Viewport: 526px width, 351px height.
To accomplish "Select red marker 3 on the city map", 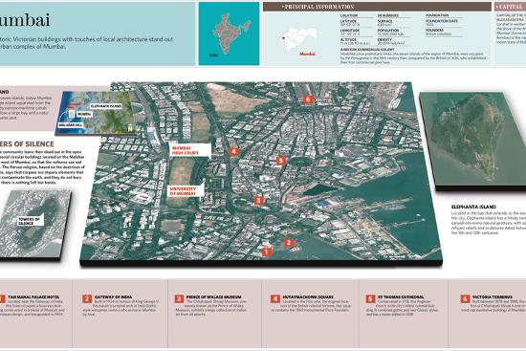I will pyautogui.click(x=258, y=201).
